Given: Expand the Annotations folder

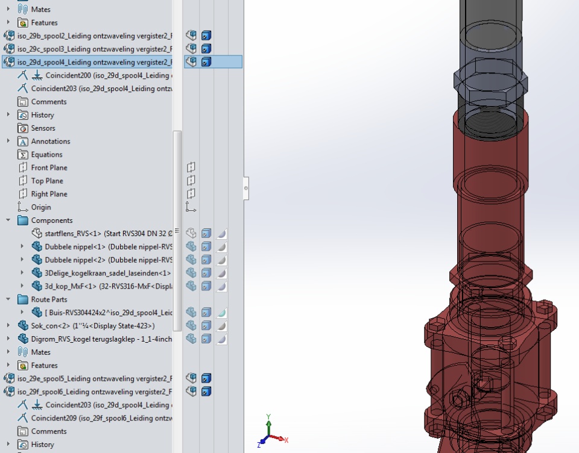Looking at the screenshot, I should point(8,141).
